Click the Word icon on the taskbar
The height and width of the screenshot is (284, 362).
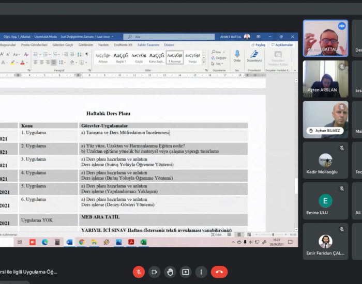(x=69, y=242)
